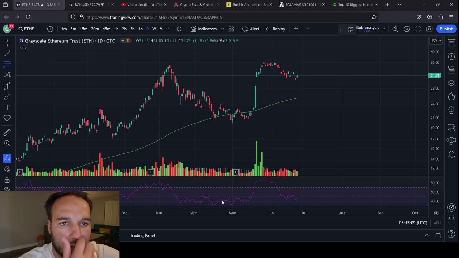Select the forecasting and measurement tool
This screenshot has width=459, height=258.
point(7,86)
